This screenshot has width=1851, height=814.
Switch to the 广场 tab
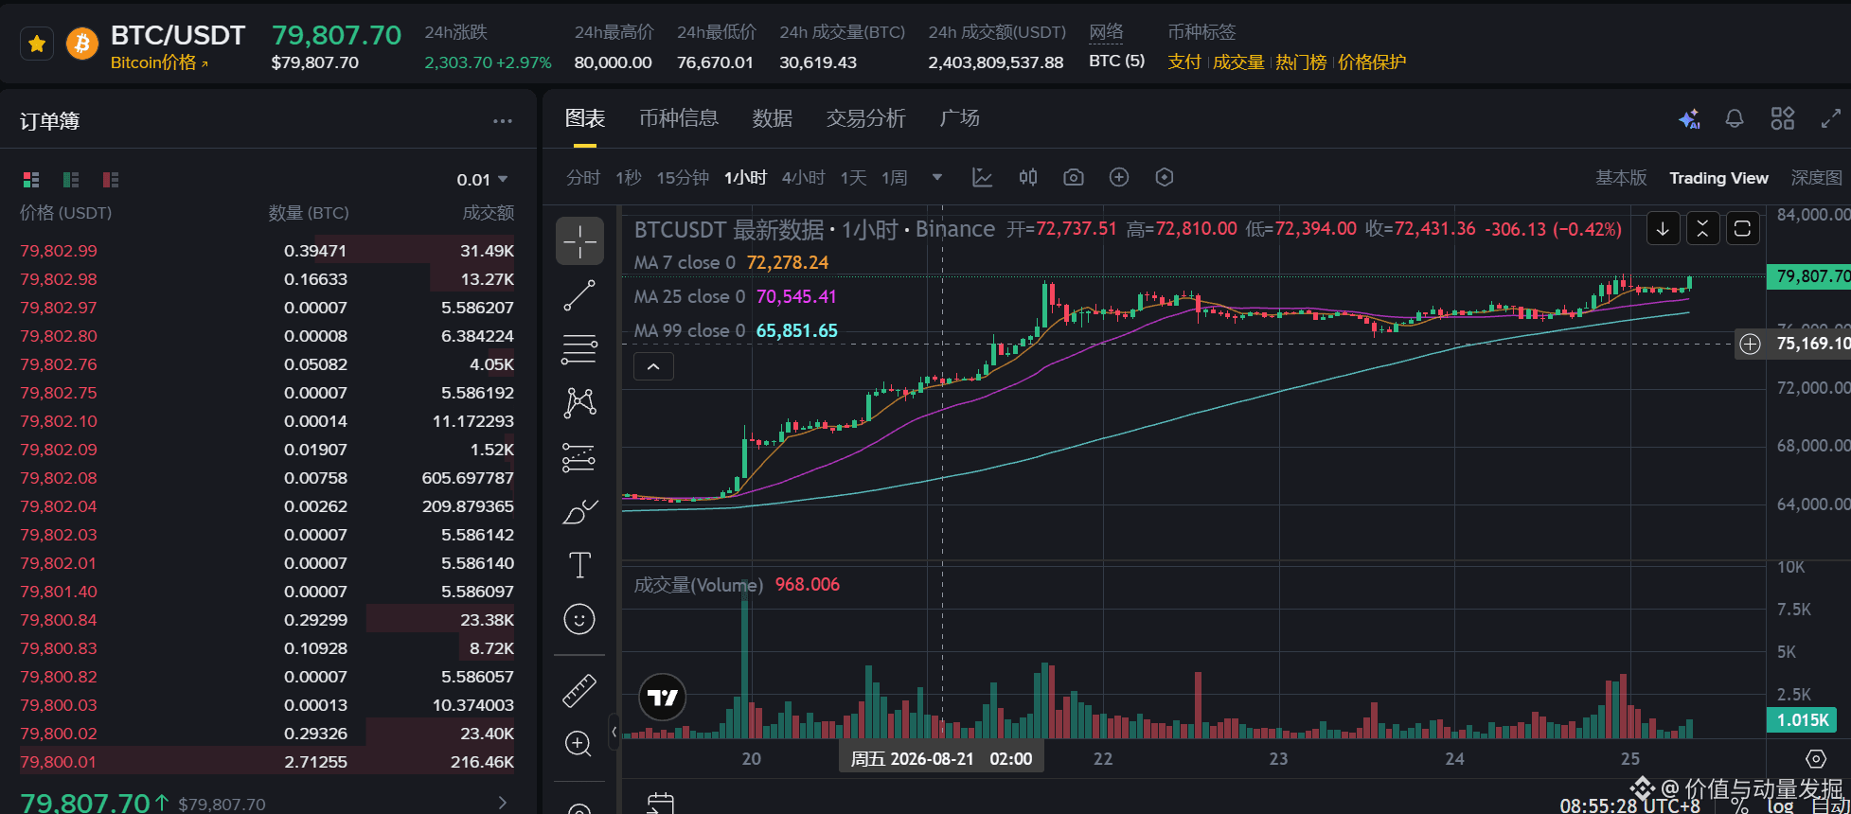(960, 118)
